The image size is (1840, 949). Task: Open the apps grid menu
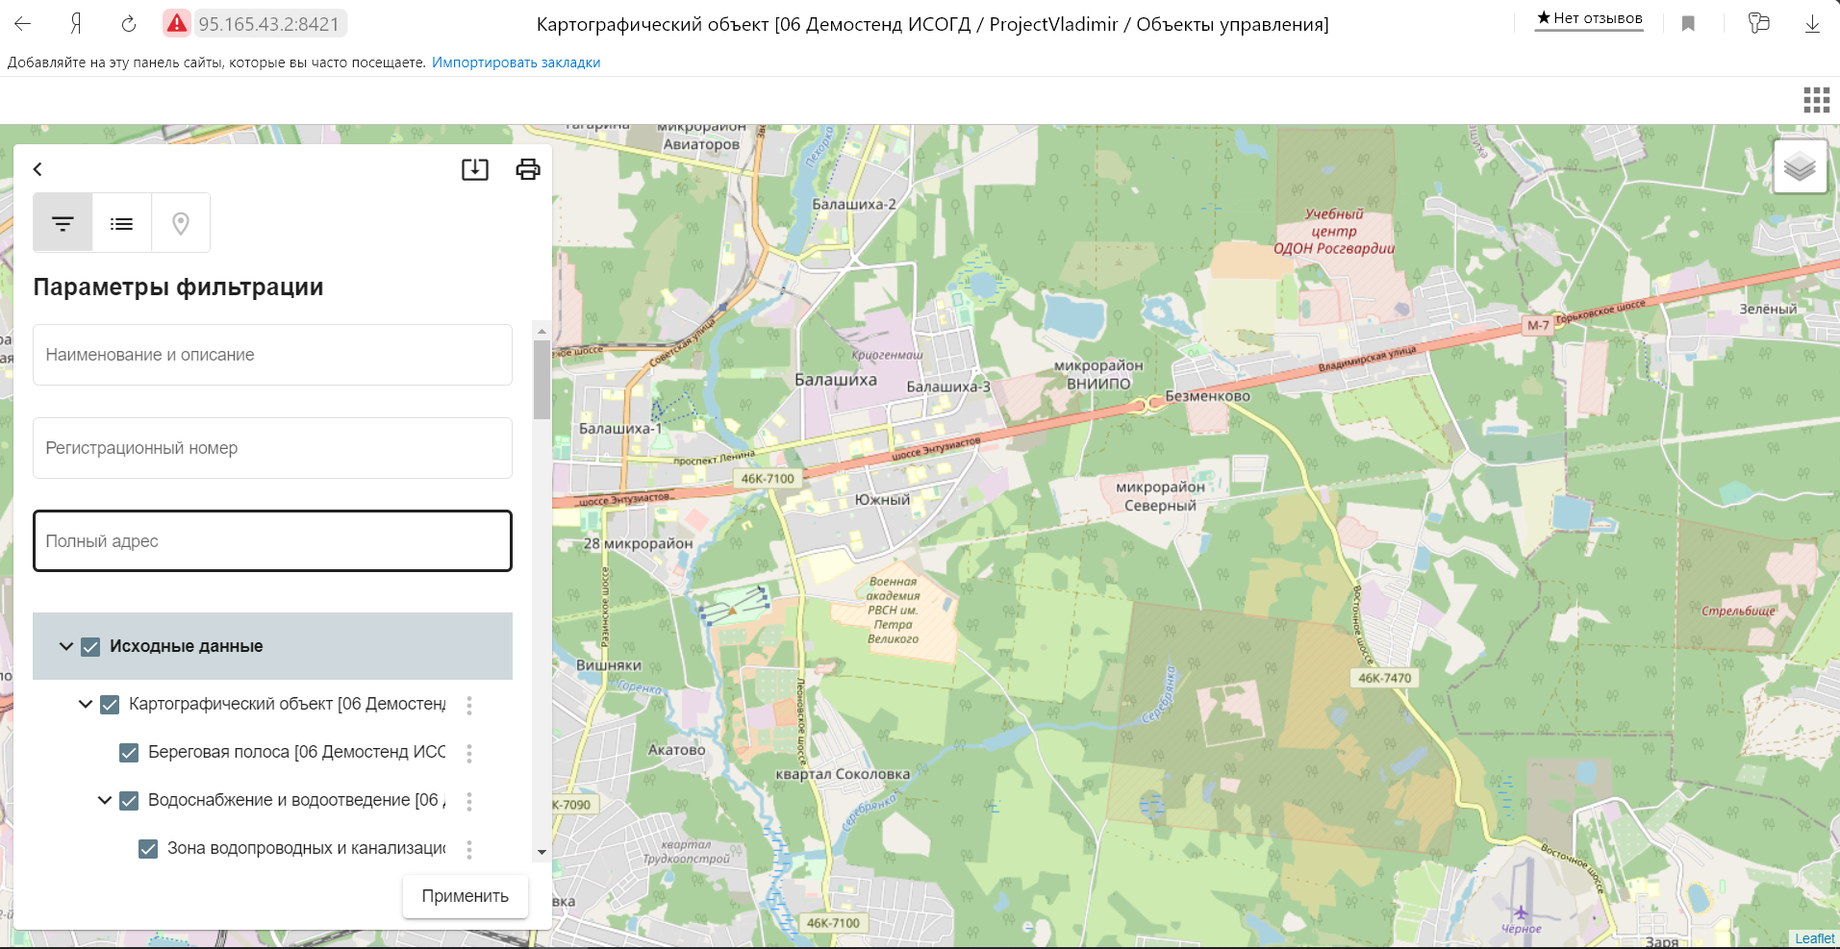click(x=1816, y=100)
